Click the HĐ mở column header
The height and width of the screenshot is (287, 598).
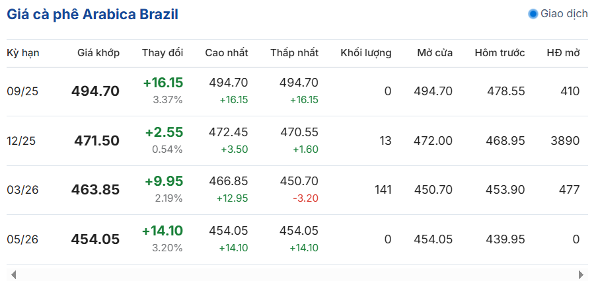563,53
